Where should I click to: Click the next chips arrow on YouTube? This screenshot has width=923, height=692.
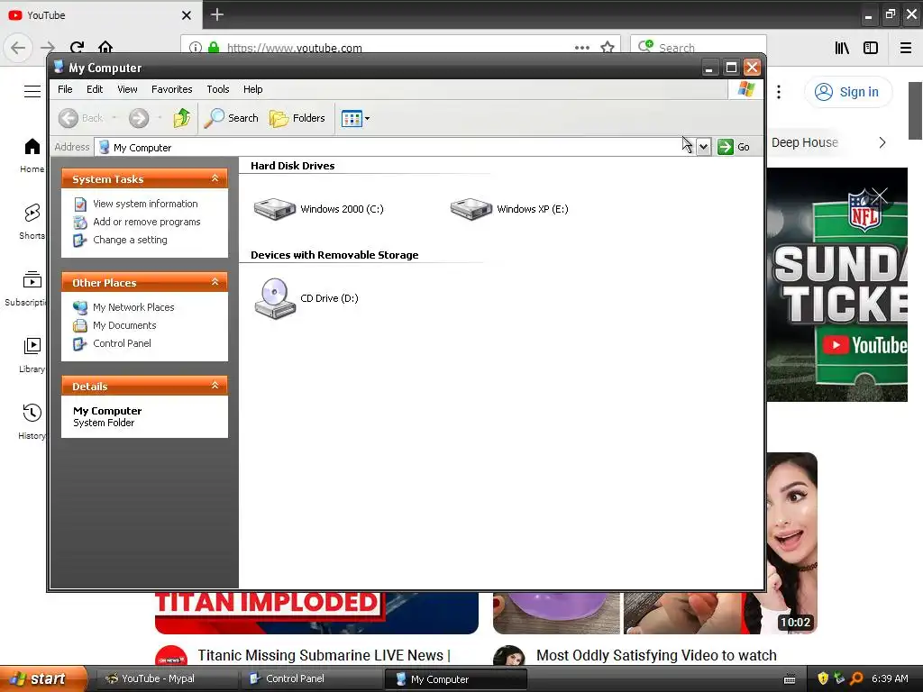point(882,142)
